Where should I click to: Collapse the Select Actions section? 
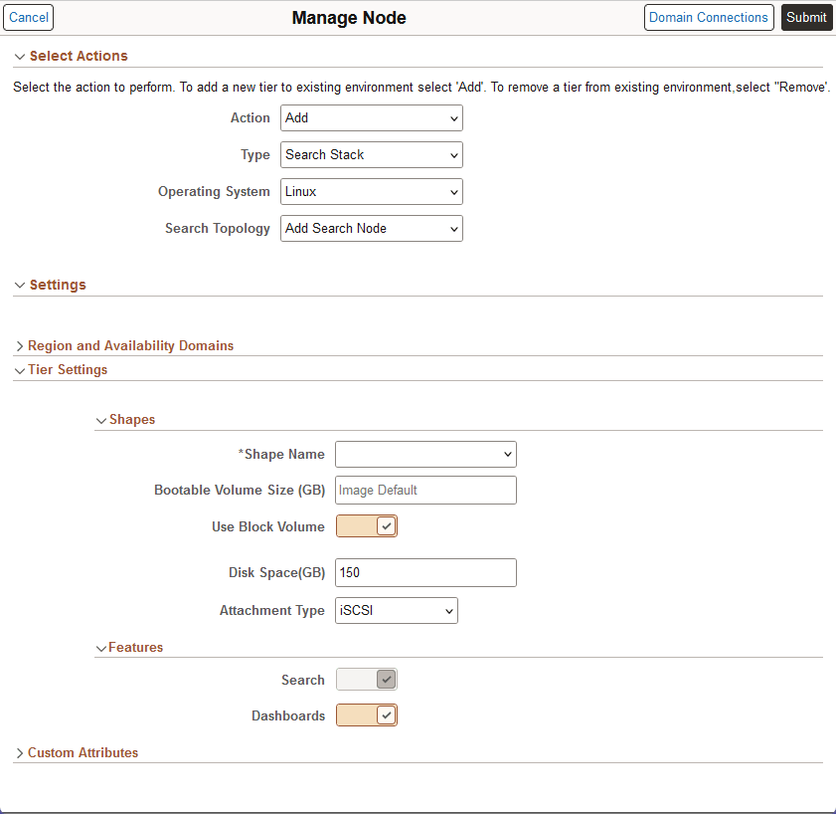20,57
